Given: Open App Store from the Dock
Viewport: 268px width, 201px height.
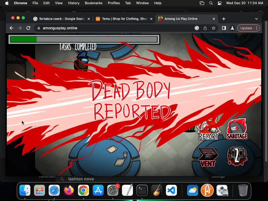Looking at the screenshot, I should coord(98,190).
